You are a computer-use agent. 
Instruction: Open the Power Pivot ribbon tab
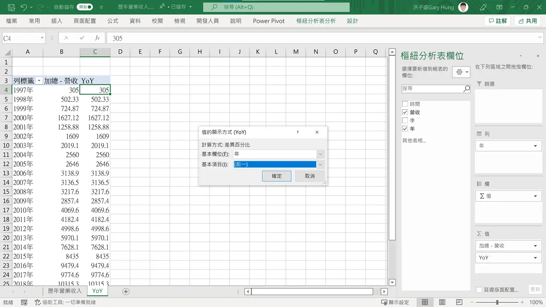269,21
